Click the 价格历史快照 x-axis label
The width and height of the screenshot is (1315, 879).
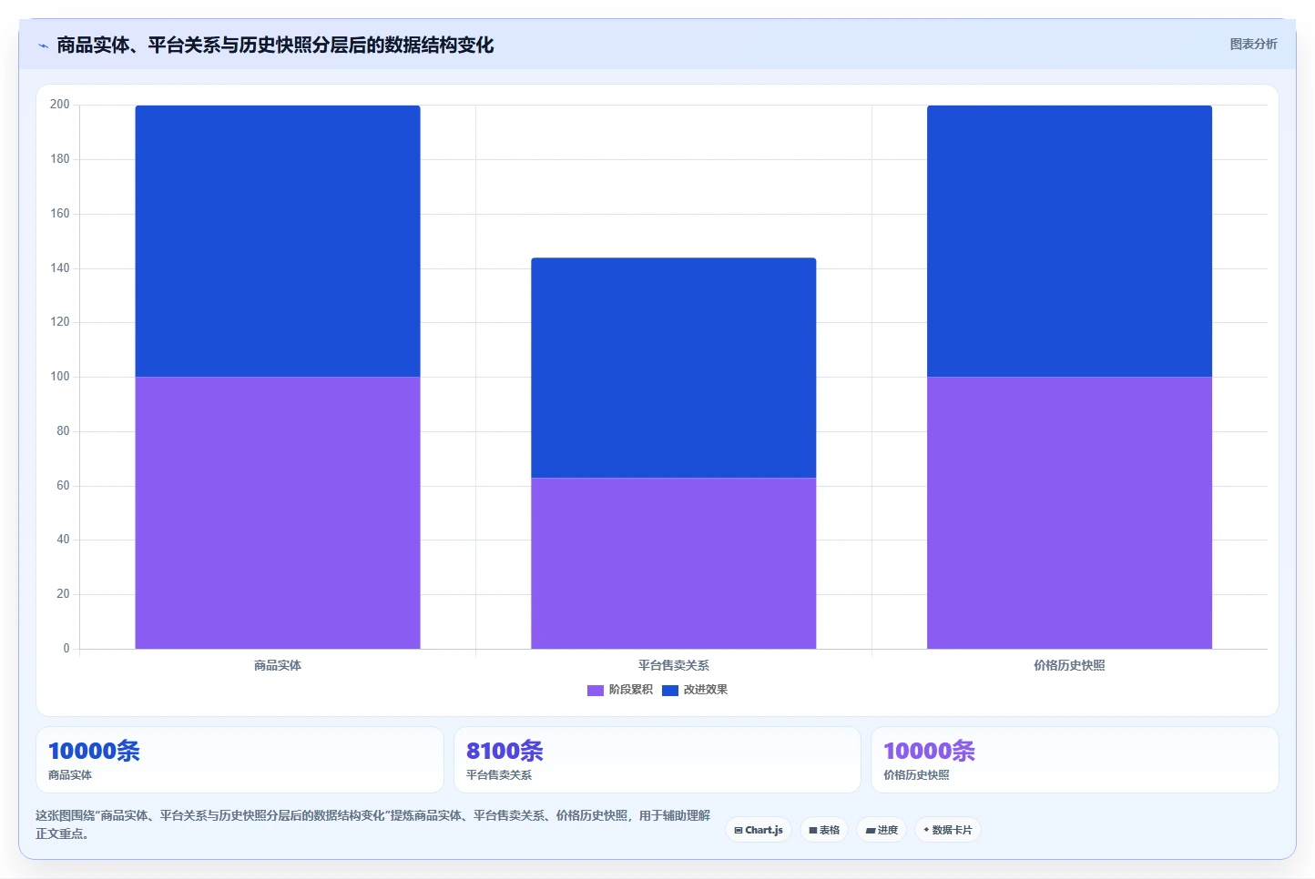[1069, 665]
